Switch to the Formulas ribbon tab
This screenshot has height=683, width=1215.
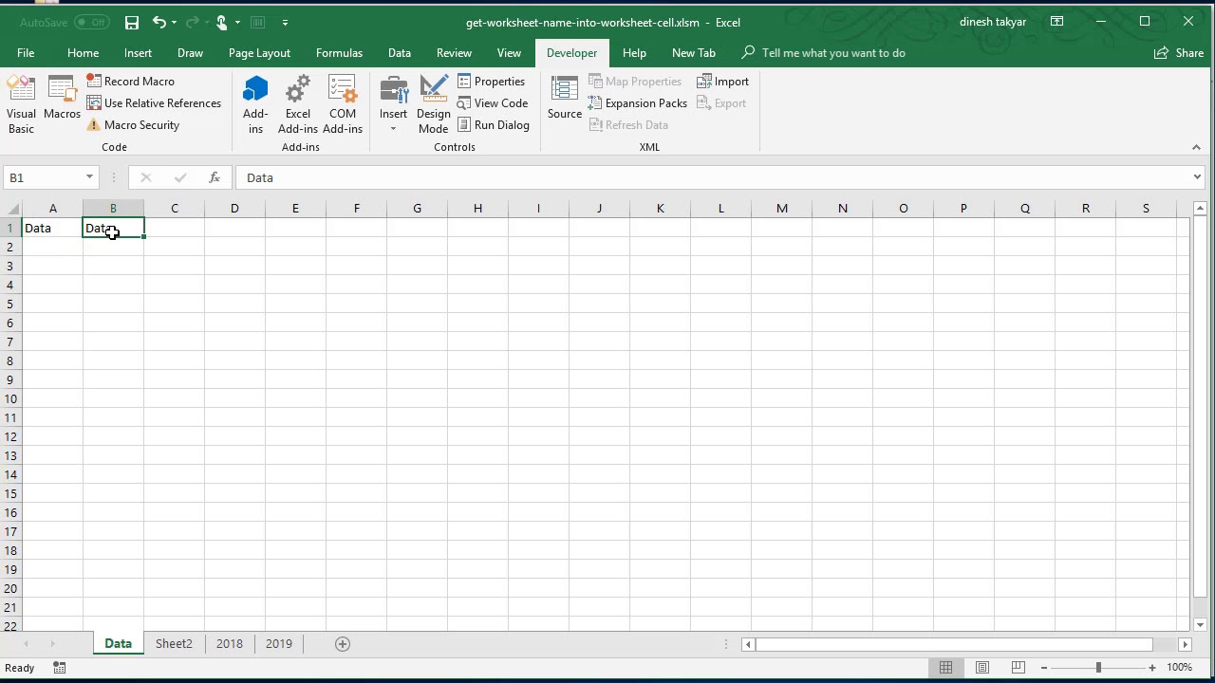[x=339, y=53]
